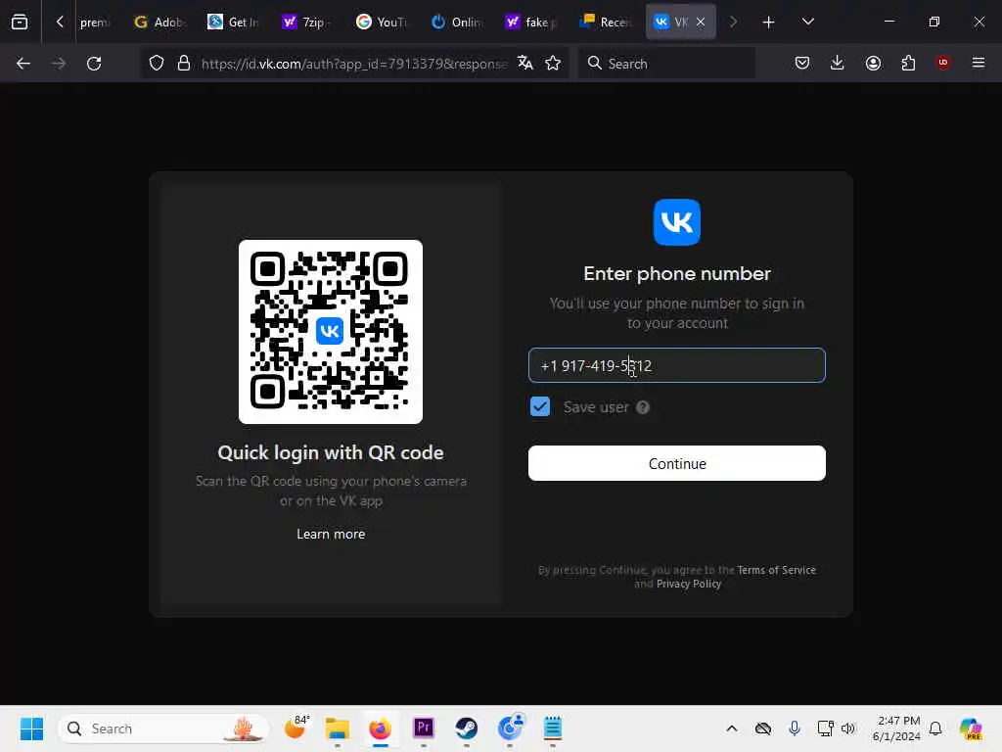Open Firefox account menu
Viewport: 1002px width, 752px height.
click(x=873, y=63)
